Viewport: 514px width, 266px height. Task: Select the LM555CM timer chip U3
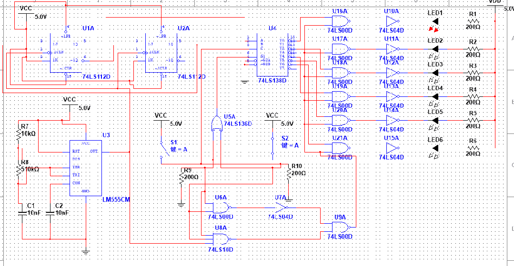pyautogui.click(x=86, y=167)
